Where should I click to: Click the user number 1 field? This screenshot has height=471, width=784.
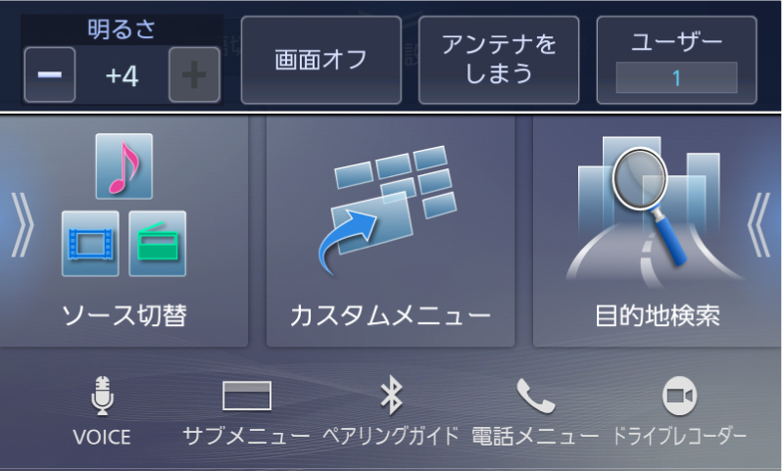676,77
